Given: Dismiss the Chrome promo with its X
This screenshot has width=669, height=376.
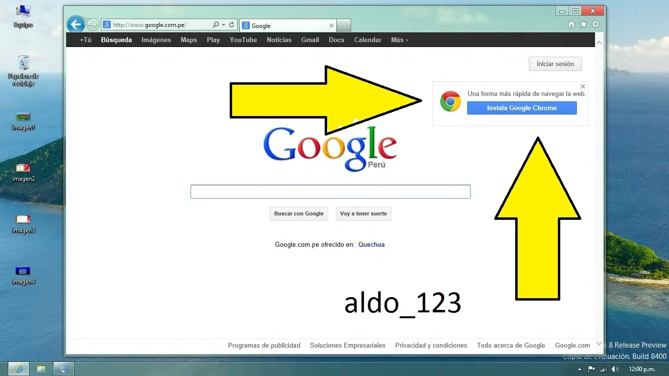Looking at the screenshot, I should pyautogui.click(x=583, y=87).
